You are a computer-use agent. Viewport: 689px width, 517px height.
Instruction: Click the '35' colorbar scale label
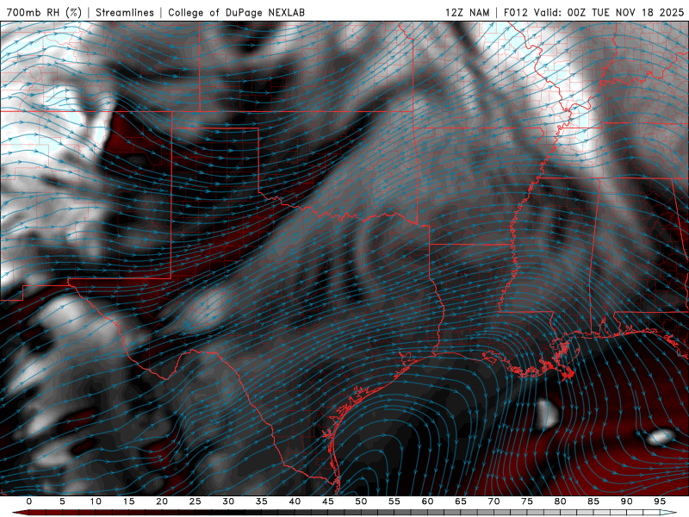[x=262, y=501]
